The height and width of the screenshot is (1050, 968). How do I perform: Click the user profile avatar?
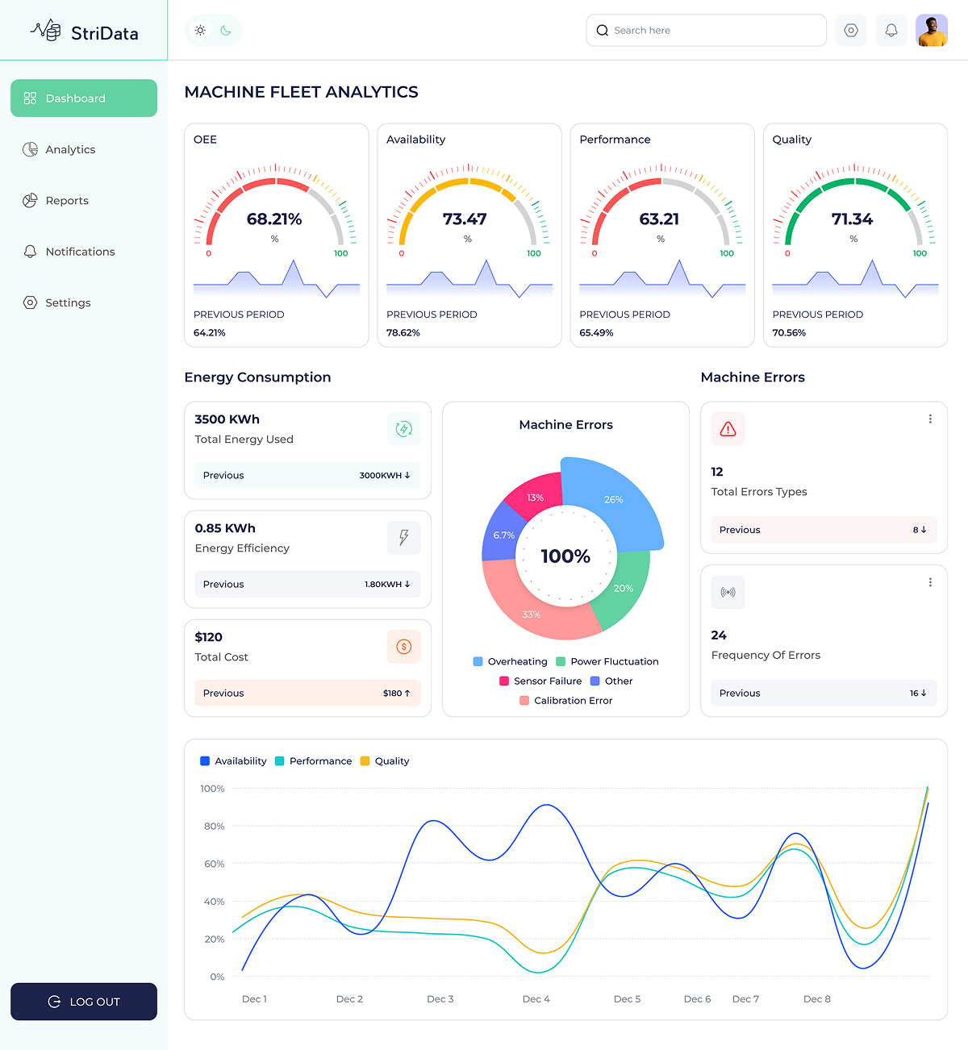click(x=932, y=31)
